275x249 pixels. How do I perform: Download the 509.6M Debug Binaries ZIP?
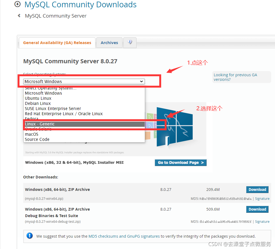257,209
